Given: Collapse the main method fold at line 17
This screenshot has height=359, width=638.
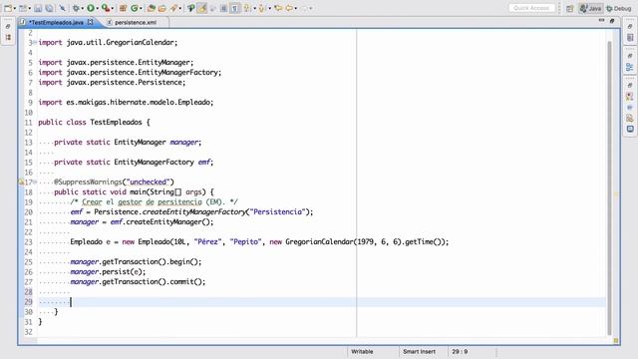Looking at the screenshot, I should click(x=35, y=181).
